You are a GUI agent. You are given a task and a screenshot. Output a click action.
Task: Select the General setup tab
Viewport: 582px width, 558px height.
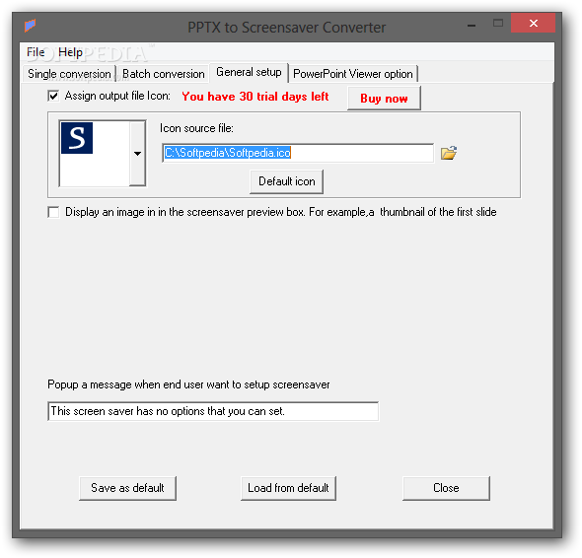[x=249, y=72]
